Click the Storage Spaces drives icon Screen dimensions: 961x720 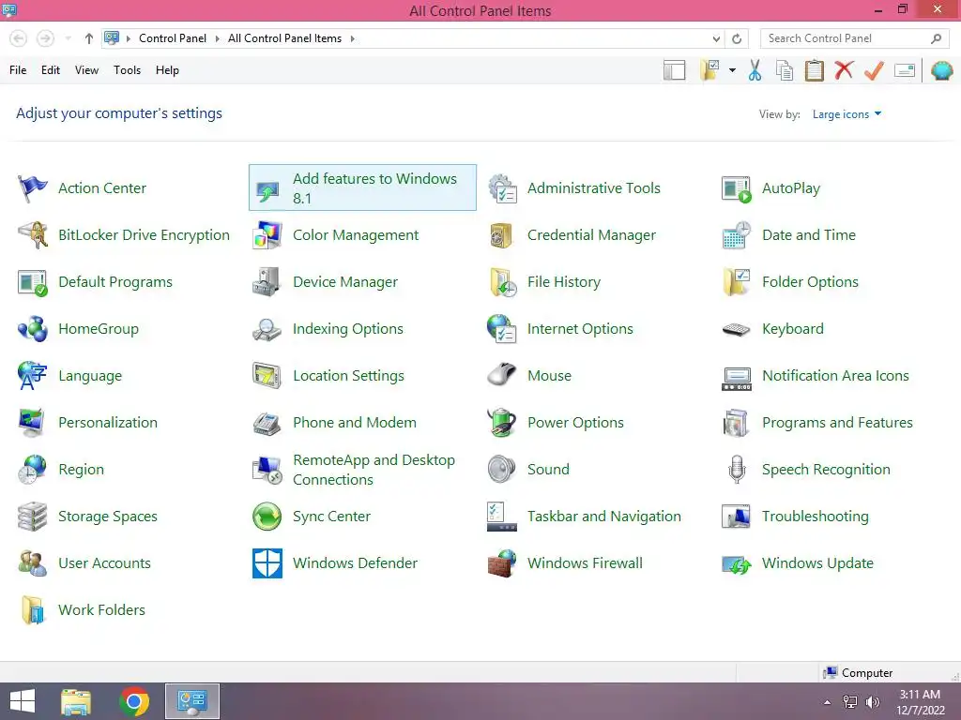pos(33,517)
